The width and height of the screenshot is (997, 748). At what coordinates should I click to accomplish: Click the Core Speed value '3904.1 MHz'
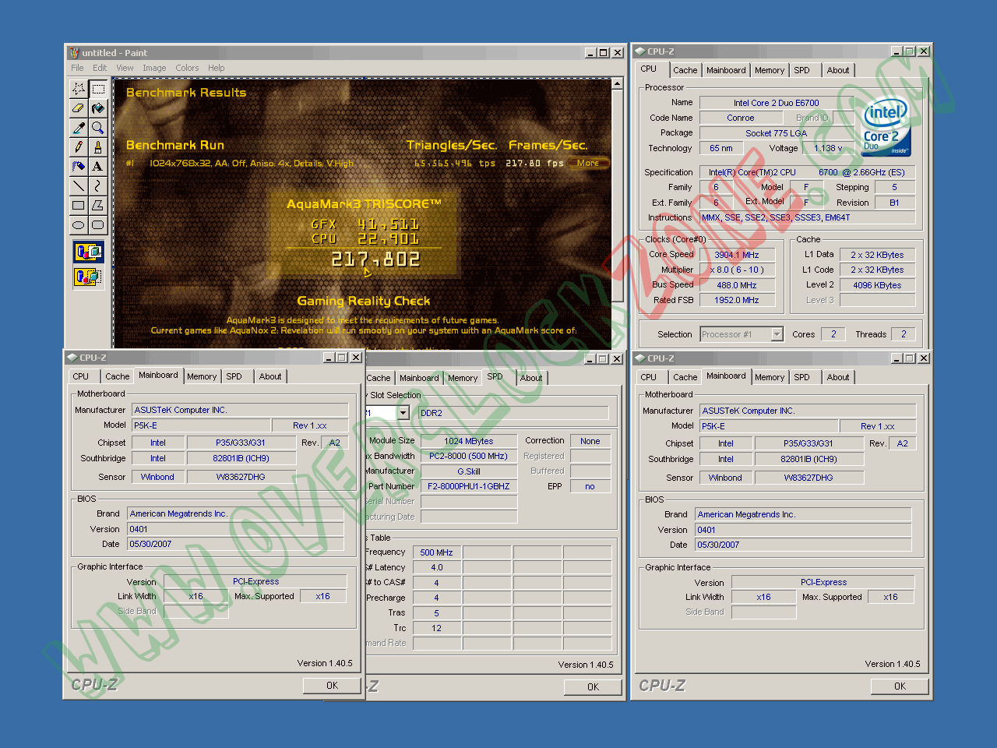[737, 255]
